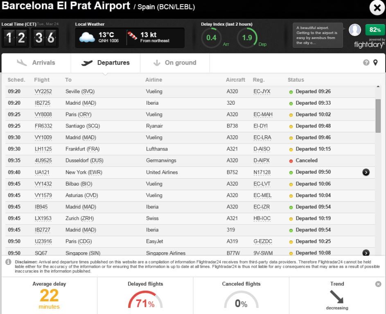This screenshot has width=386, height=314.
Task: Click the Airline column header
Action: (153, 80)
